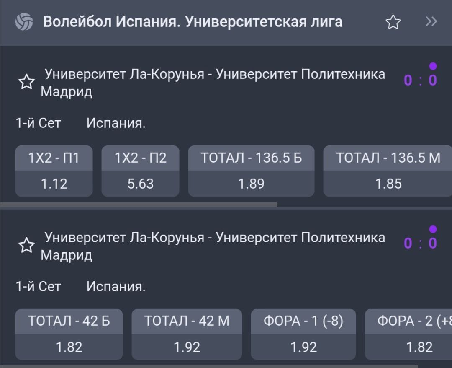Toggle favorite star for second match
Viewport: 452px width, 368px height.
[x=27, y=246]
